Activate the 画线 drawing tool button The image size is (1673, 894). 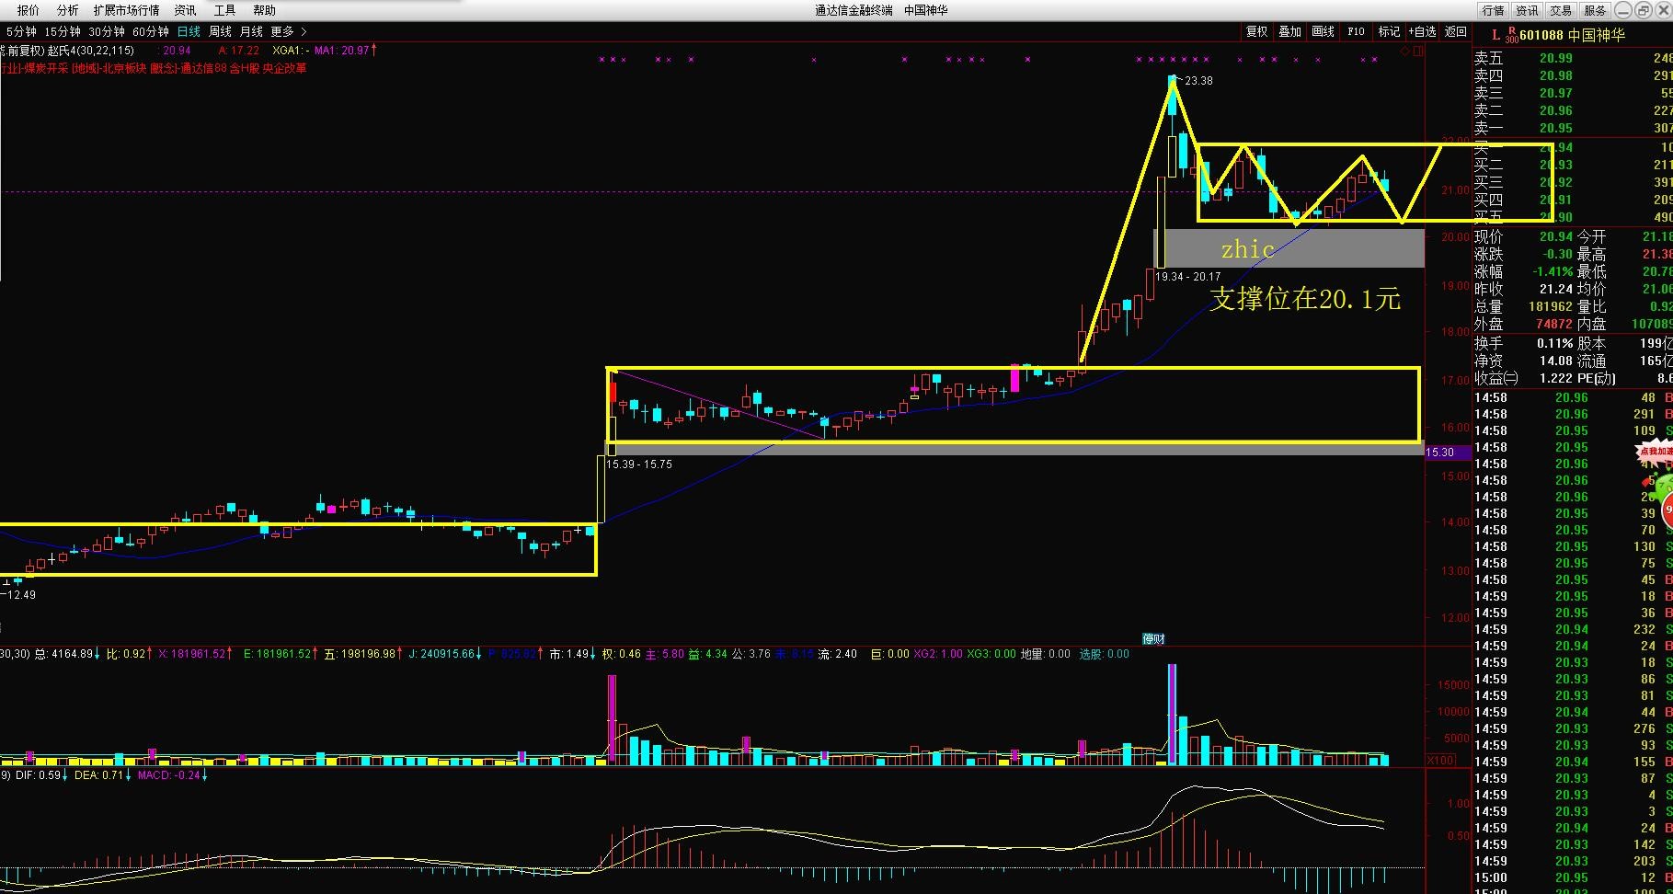[1323, 31]
